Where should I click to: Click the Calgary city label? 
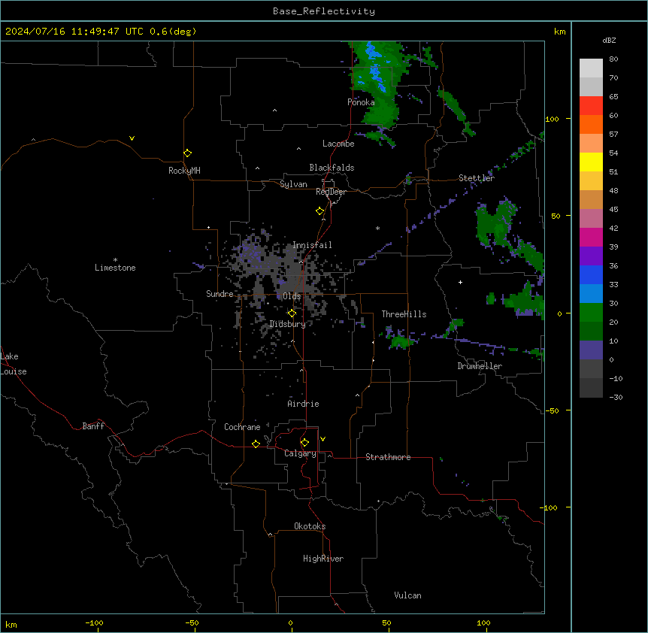300,453
